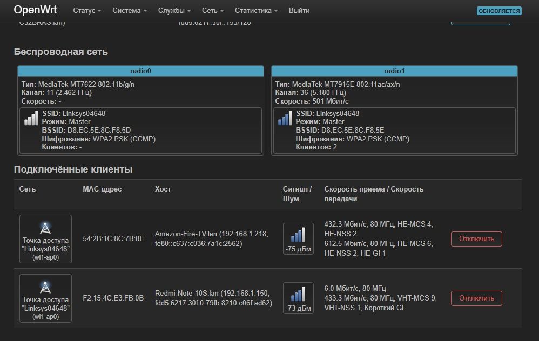539x341 pixels.
Task: Click the Подключённые клиенты heading
Action: pyautogui.click(x=73, y=169)
